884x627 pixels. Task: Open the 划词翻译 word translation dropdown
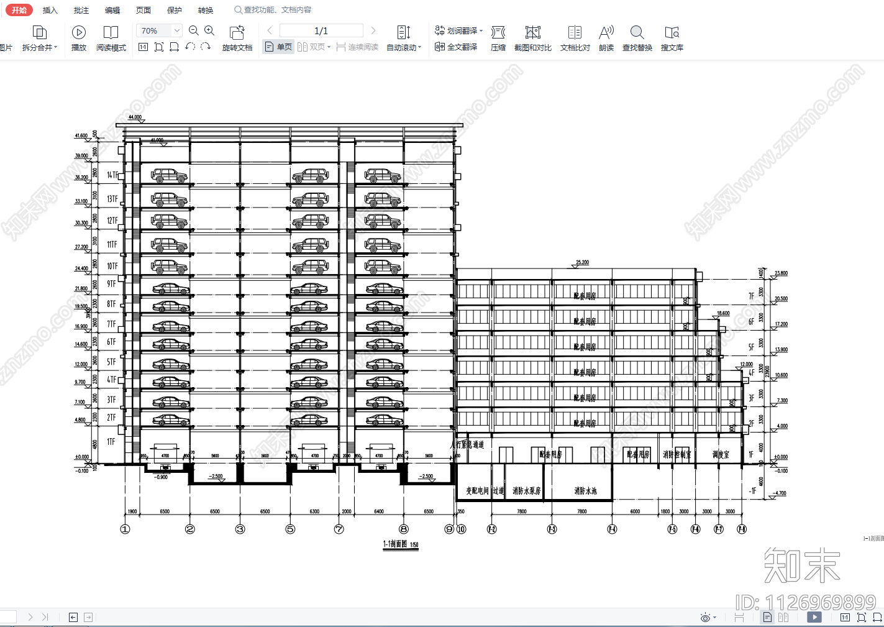pos(458,30)
